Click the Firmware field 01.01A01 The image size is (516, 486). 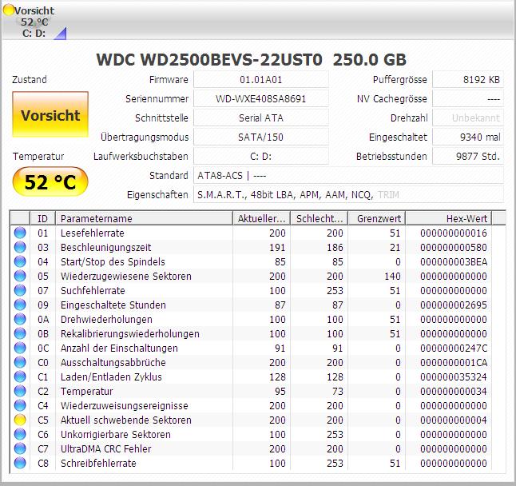[261, 79]
